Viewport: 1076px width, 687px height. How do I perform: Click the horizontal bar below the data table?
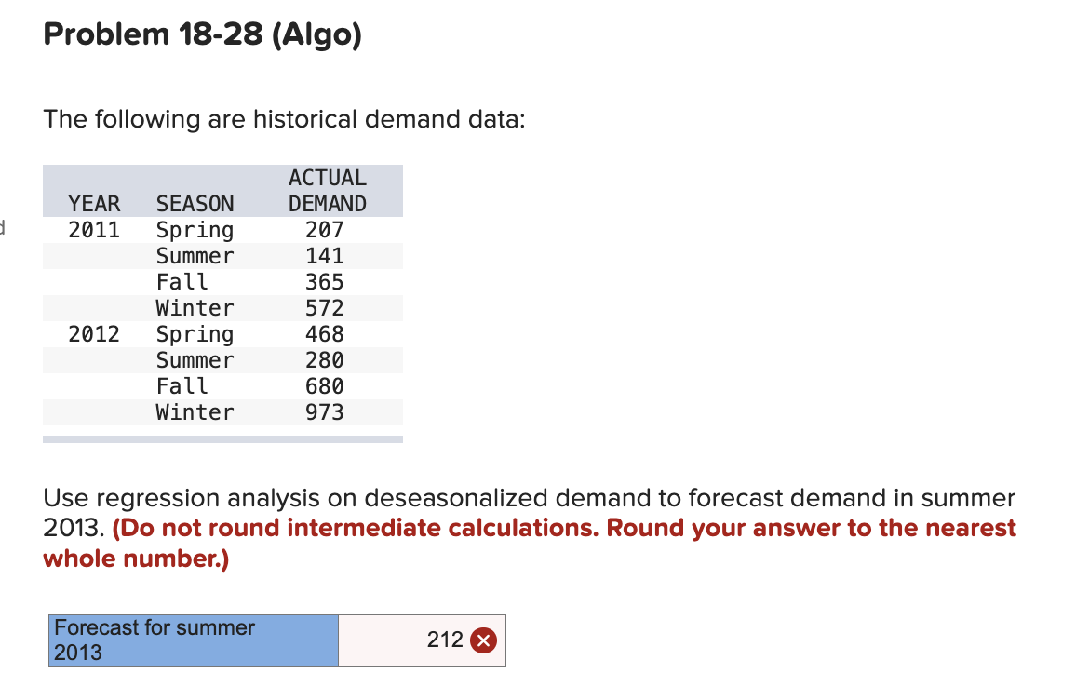222,438
